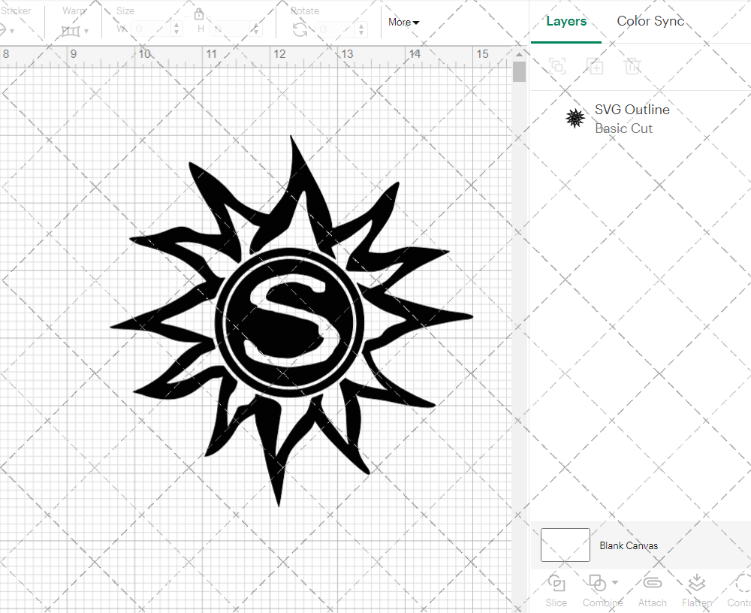Click the Group layers icon
The height and width of the screenshot is (613, 751).
pos(558,67)
